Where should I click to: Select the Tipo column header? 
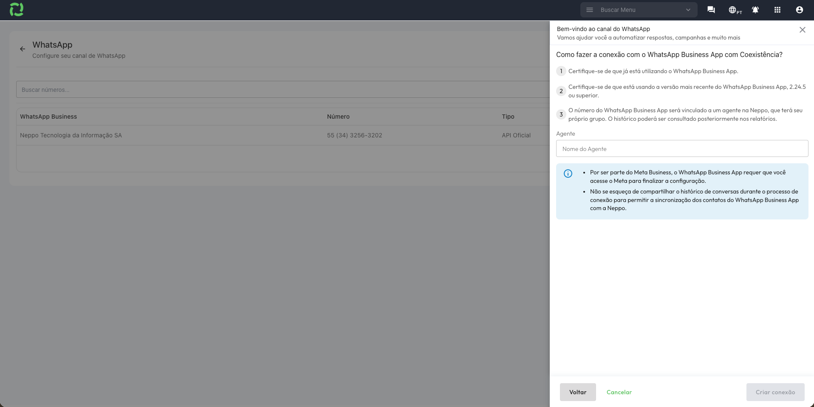pyautogui.click(x=508, y=117)
